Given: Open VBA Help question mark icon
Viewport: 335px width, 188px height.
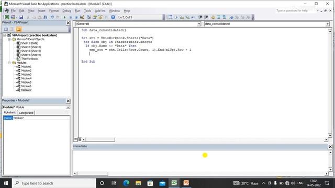Looking at the screenshot, I should tap(113, 17).
